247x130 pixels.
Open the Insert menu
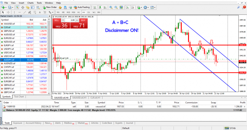click(21, 3)
